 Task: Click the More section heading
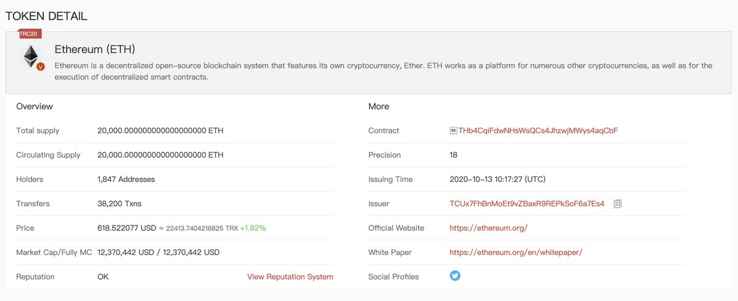379,106
